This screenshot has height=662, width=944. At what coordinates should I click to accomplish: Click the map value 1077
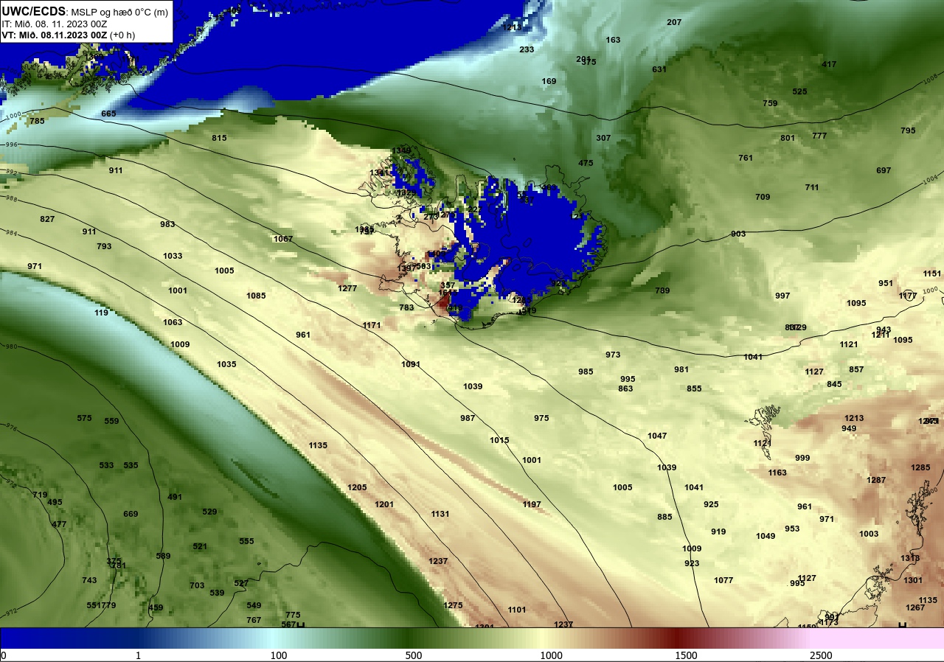(x=723, y=580)
